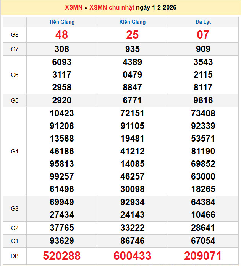Click Kiên Giang G5 number 6771

click(x=133, y=100)
